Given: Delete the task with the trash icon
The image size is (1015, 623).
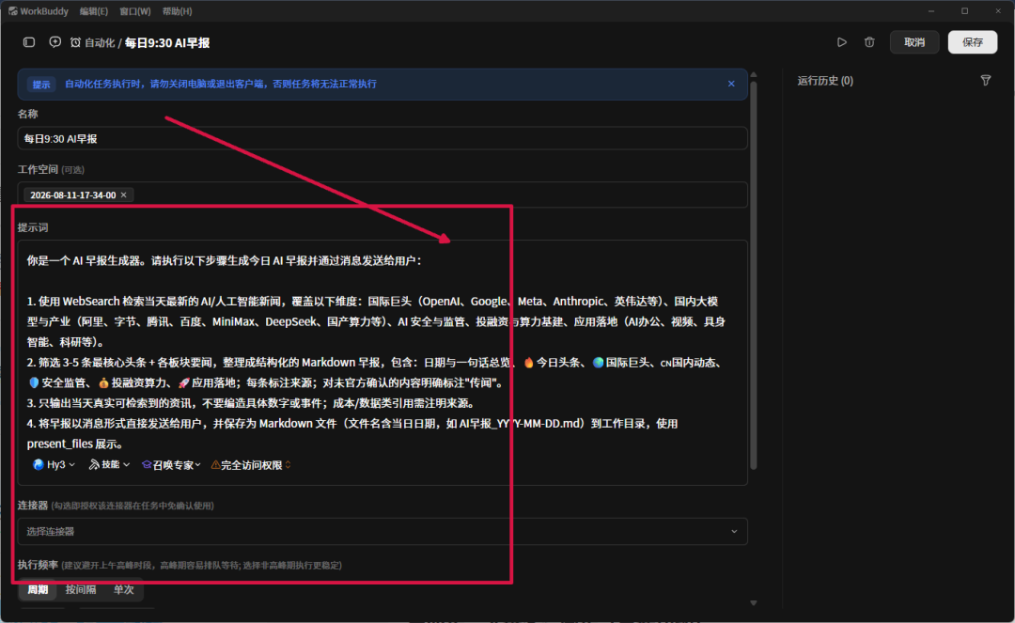Looking at the screenshot, I should point(869,42).
